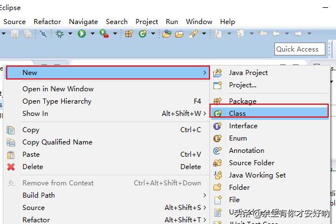The width and height of the screenshot is (336, 224).
Task: Focus the Quick Access search field
Action: (300, 49)
